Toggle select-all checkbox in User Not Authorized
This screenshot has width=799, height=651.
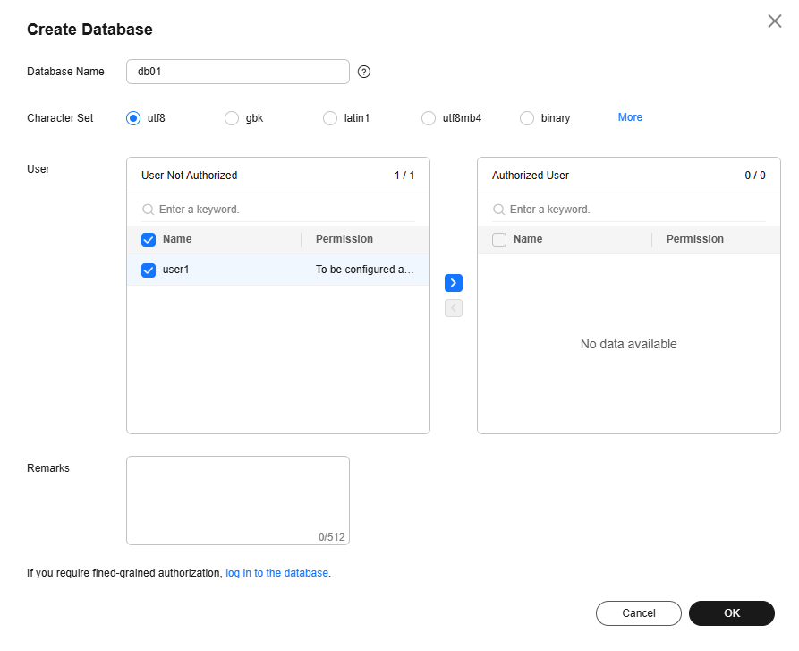[x=149, y=240]
